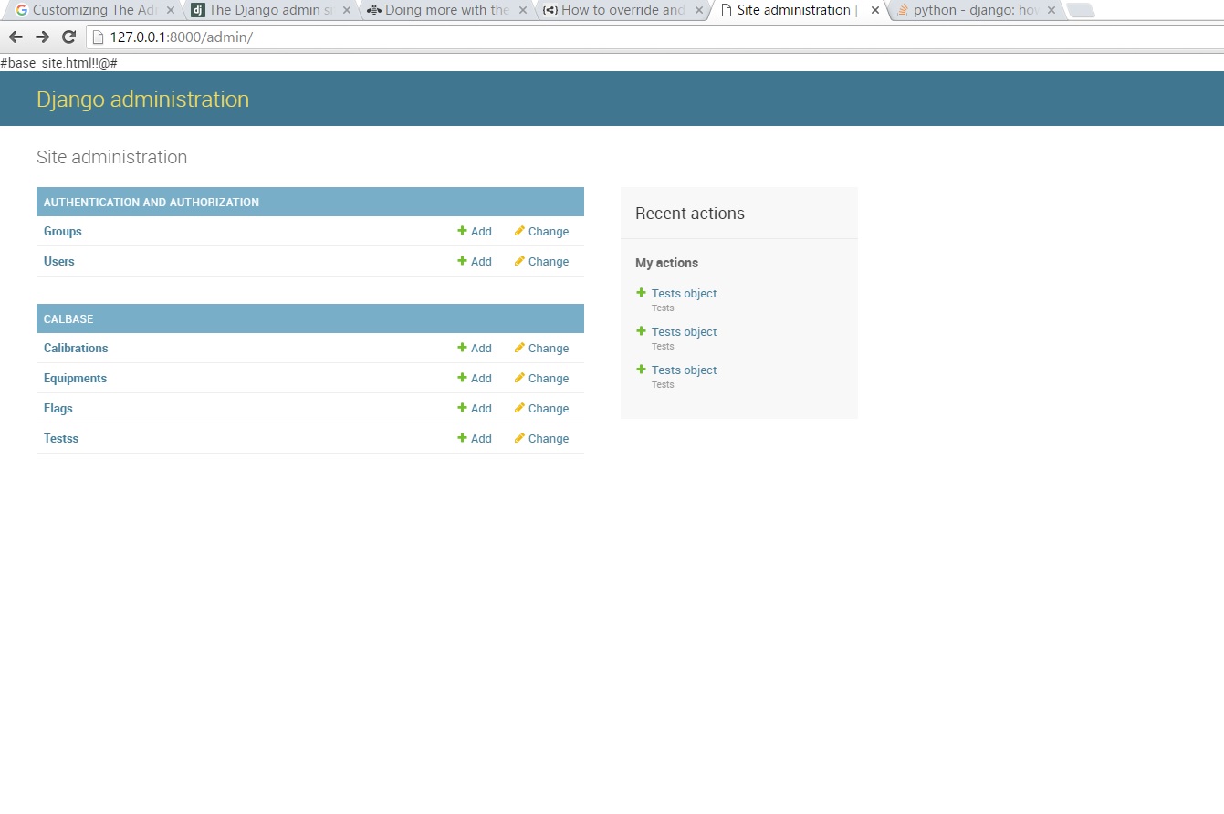Open the Flags model list

click(x=58, y=408)
